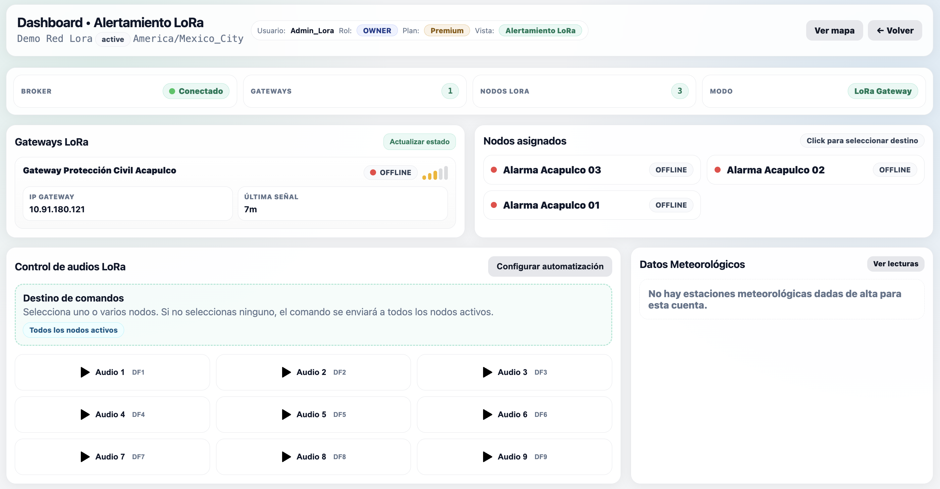The image size is (940, 489).
Task: Click the Nodos LoRa count badge 3
Action: (679, 91)
